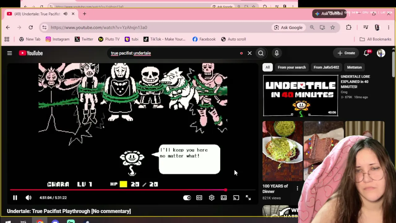
Task: Open the Chrome three-dot menu
Action: [x=389, y=28]
